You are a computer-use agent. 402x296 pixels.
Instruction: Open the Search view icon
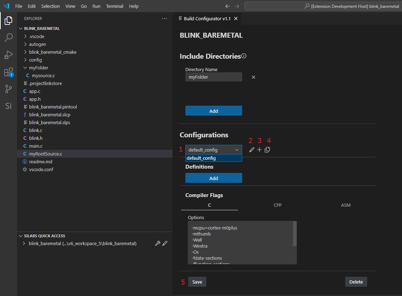point(9,37)
